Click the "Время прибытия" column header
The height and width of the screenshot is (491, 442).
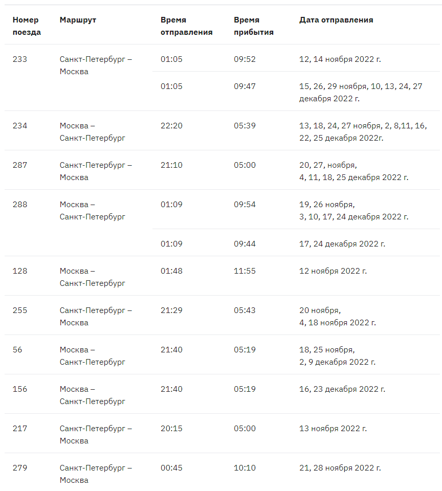[254, 26]
